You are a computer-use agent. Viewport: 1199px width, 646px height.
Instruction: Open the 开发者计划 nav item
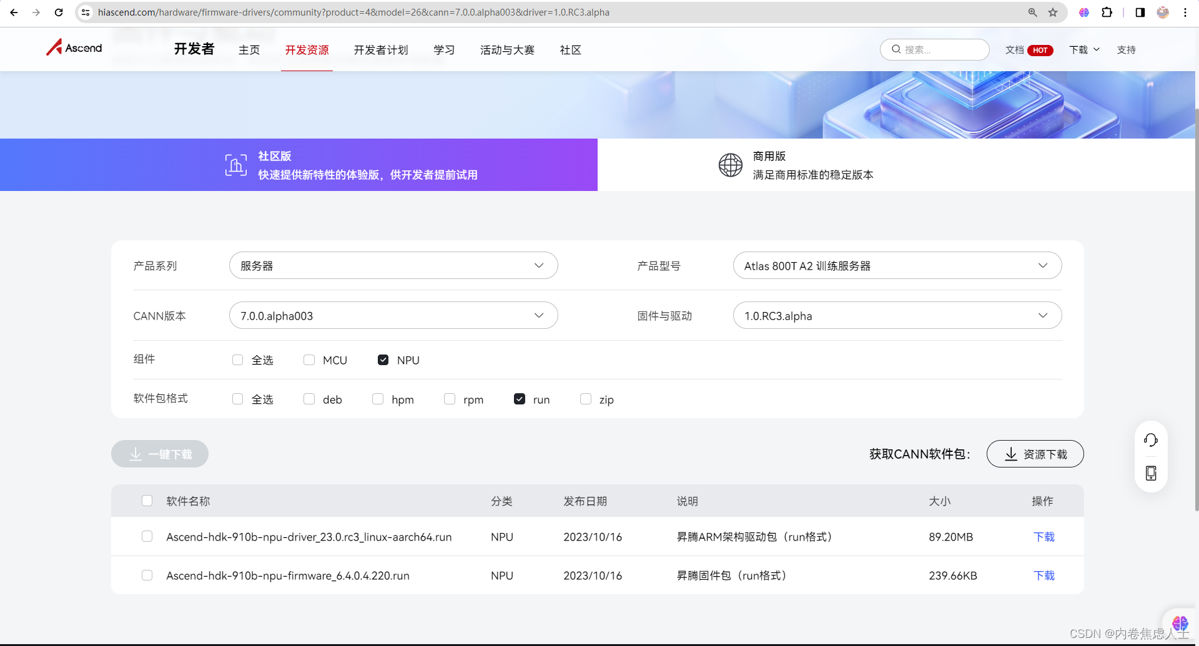(381, 50)
